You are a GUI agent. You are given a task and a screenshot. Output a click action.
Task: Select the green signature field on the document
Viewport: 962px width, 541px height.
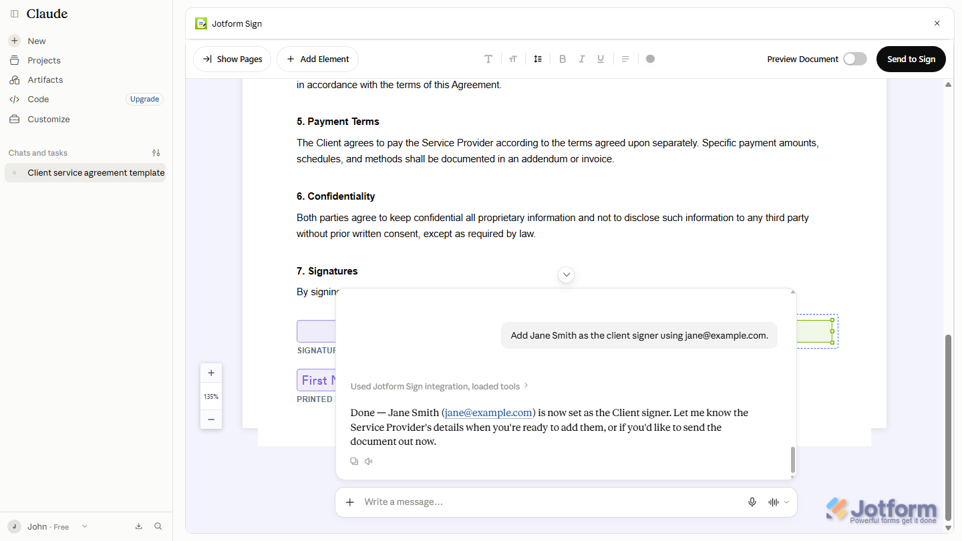[x=814, y=331]
